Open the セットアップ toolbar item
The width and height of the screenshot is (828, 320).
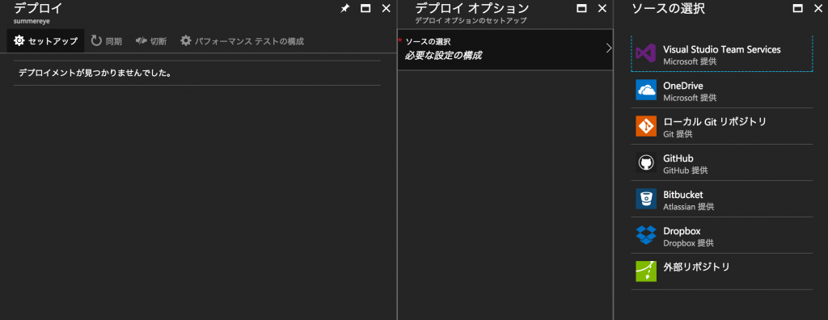pos(45,41)
